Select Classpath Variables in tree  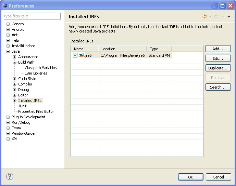click(x=40, y=68)
